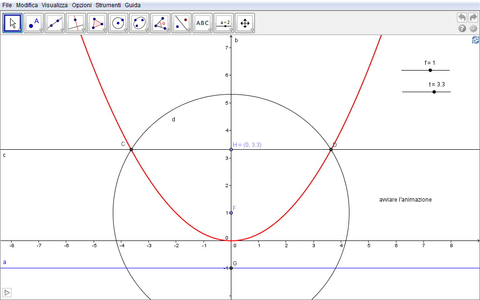Expand the Ellipse conic tool dropdown arrow

[x=146, y=30]
